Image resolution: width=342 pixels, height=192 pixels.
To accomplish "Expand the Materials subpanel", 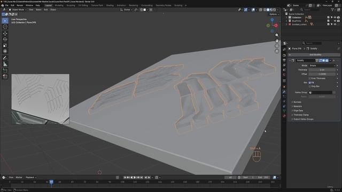I will (x=298, y=107).
